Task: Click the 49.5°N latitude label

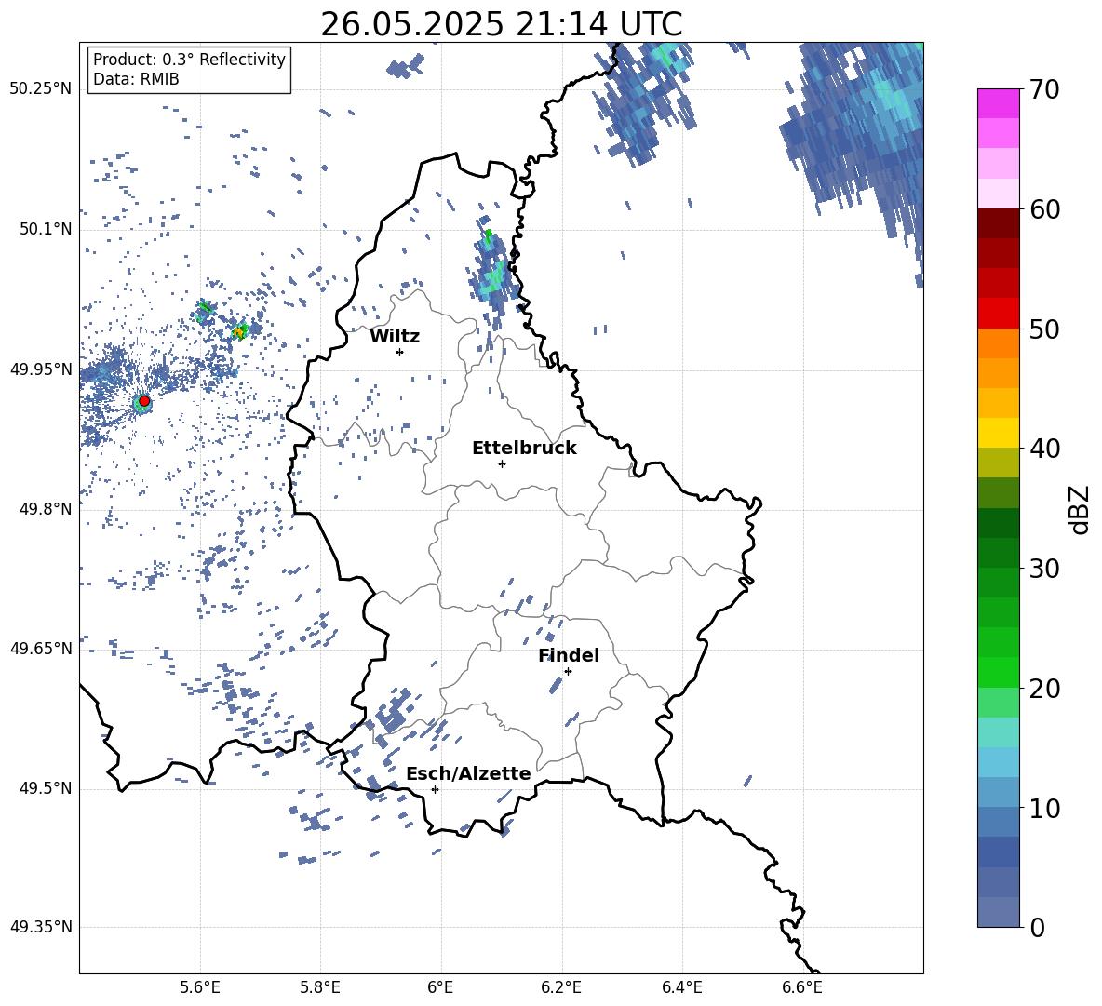Action: (x=45, y=788)
